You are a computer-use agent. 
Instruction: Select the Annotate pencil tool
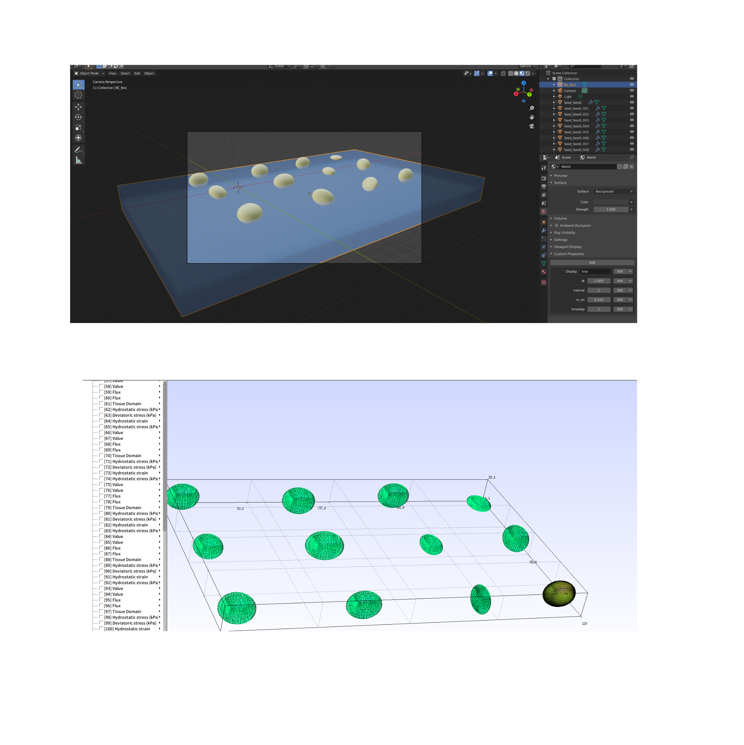pos(78,149)
